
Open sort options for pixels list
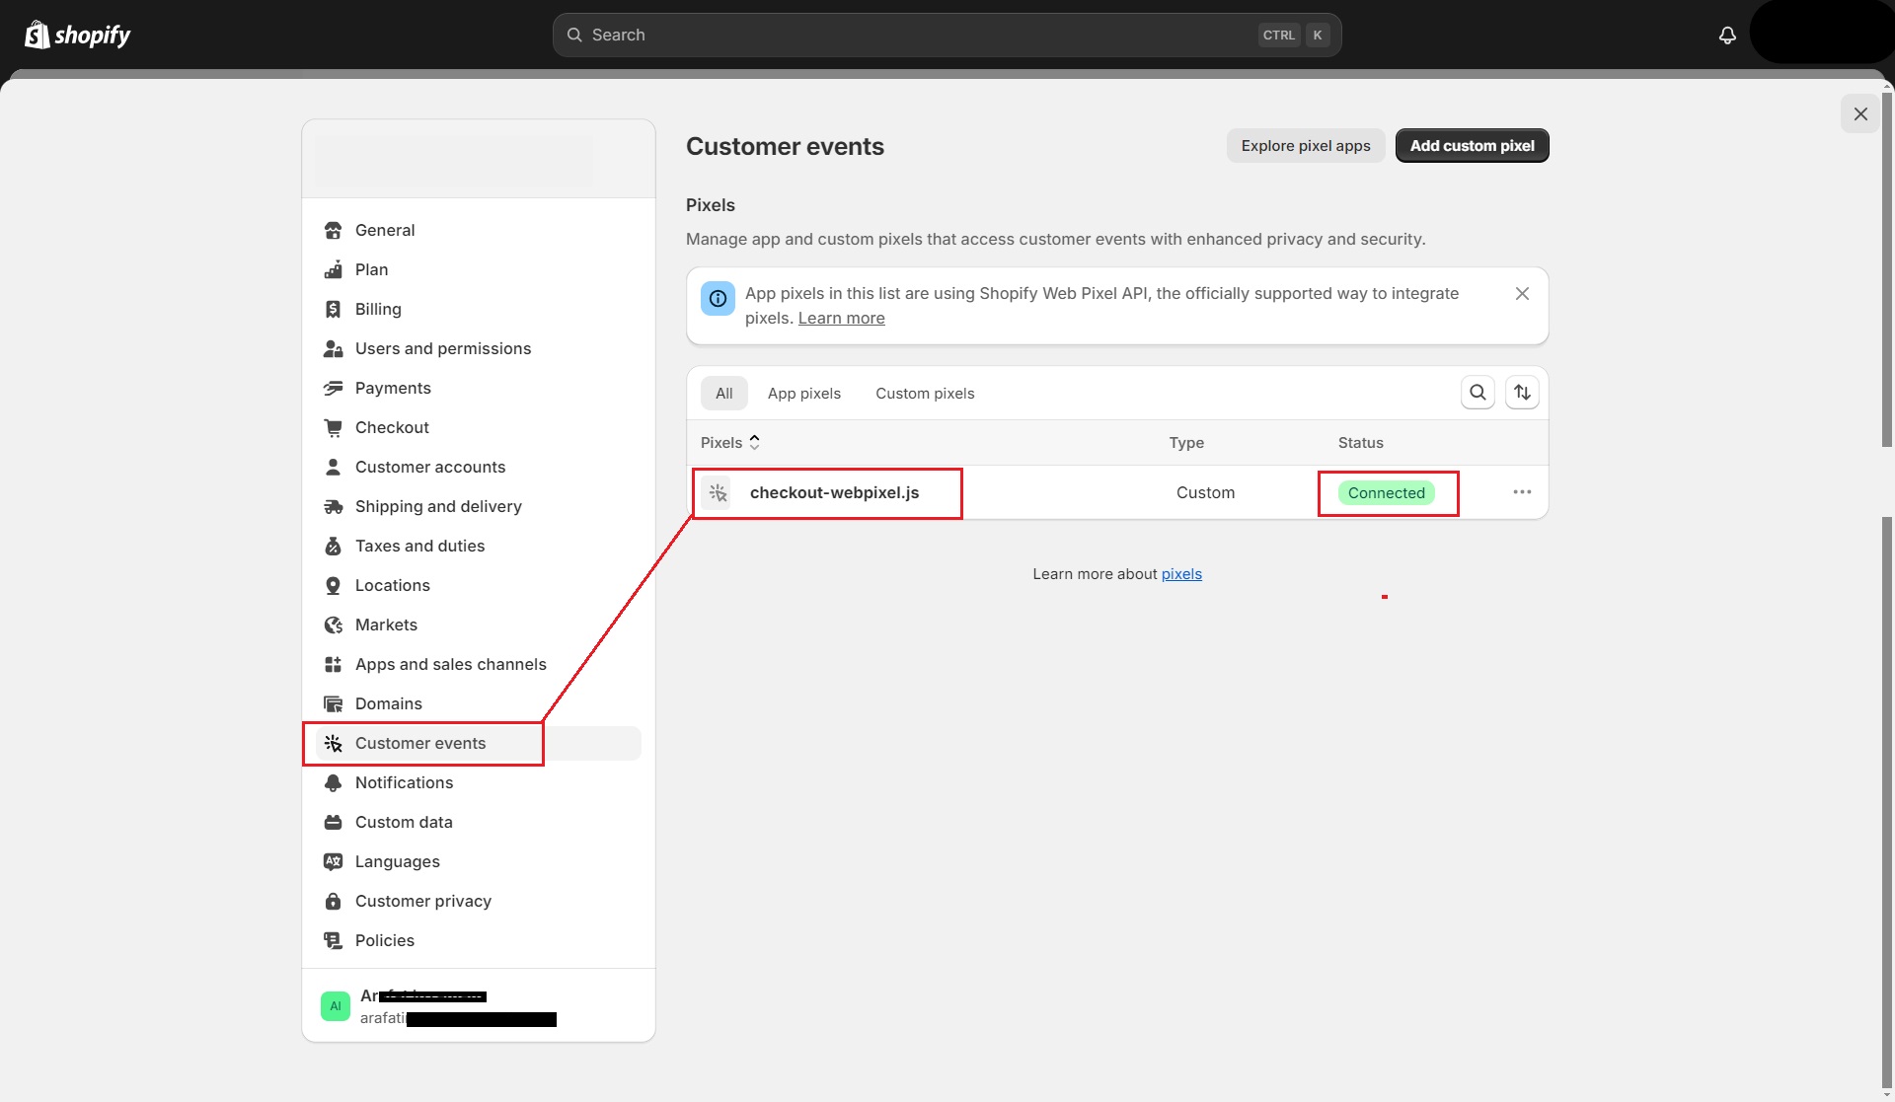pyautogui.click(x=1522, y=393)
